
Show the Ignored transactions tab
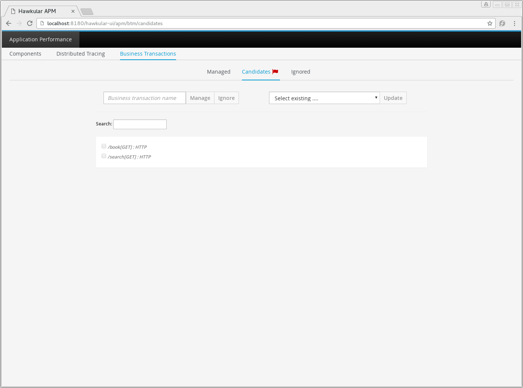pos(300,72)
